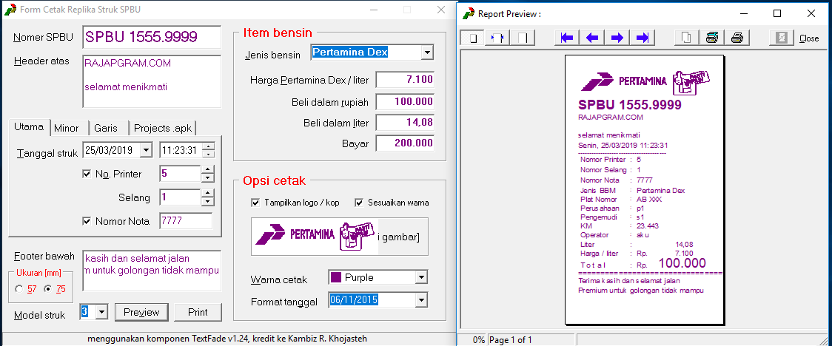Toggle the Nomor Nota checkbox
This screenshot has height=346, width=832.
[x=87, y=221]
